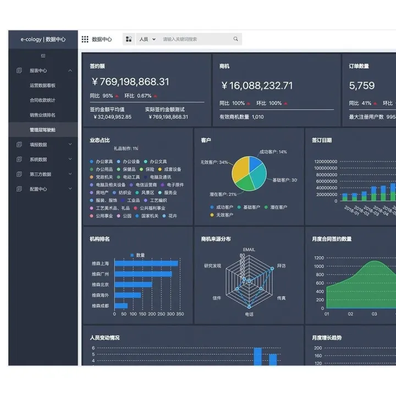Click the 报表中心 menu label
This screenshot has width=396, height=396.
[38, 71]
